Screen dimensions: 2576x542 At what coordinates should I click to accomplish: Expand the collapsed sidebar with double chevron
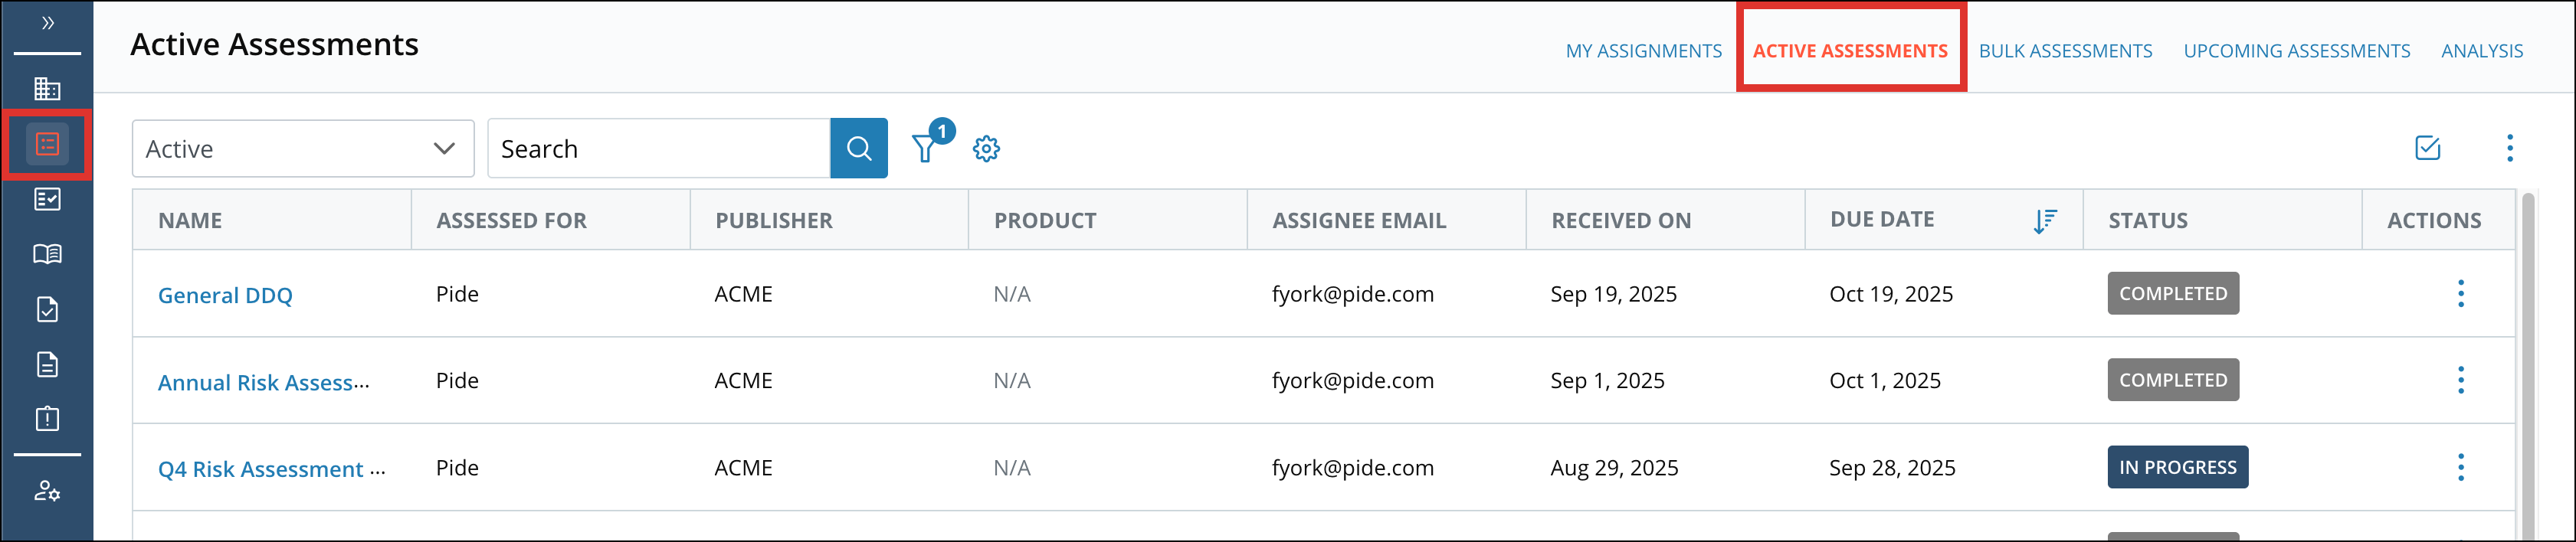[x=47, y=23]
